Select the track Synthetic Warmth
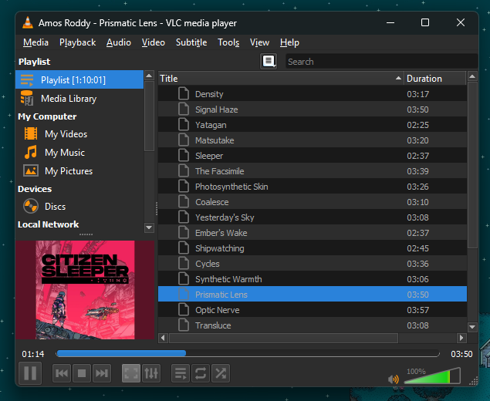The height and width of the screenshot is (401, 490). 313,279
